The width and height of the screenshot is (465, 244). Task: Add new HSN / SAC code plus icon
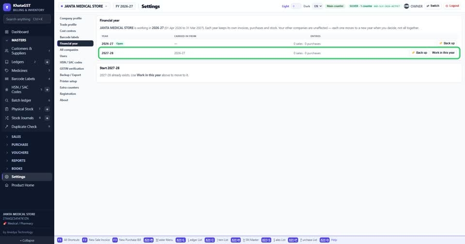[x=47, y=90]
